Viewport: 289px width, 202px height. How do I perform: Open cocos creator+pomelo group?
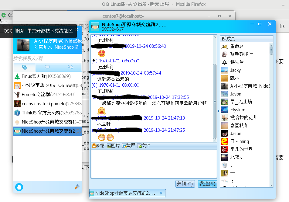coord(47,104)
